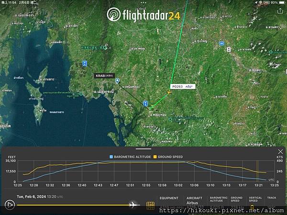Expand the panel using the top drag handle
Viewport: 287px width, 215px height.
click(x=143, y=149)
